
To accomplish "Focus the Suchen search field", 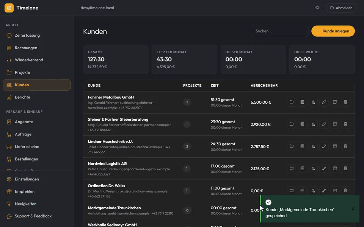I will click(x=280, y=31).
